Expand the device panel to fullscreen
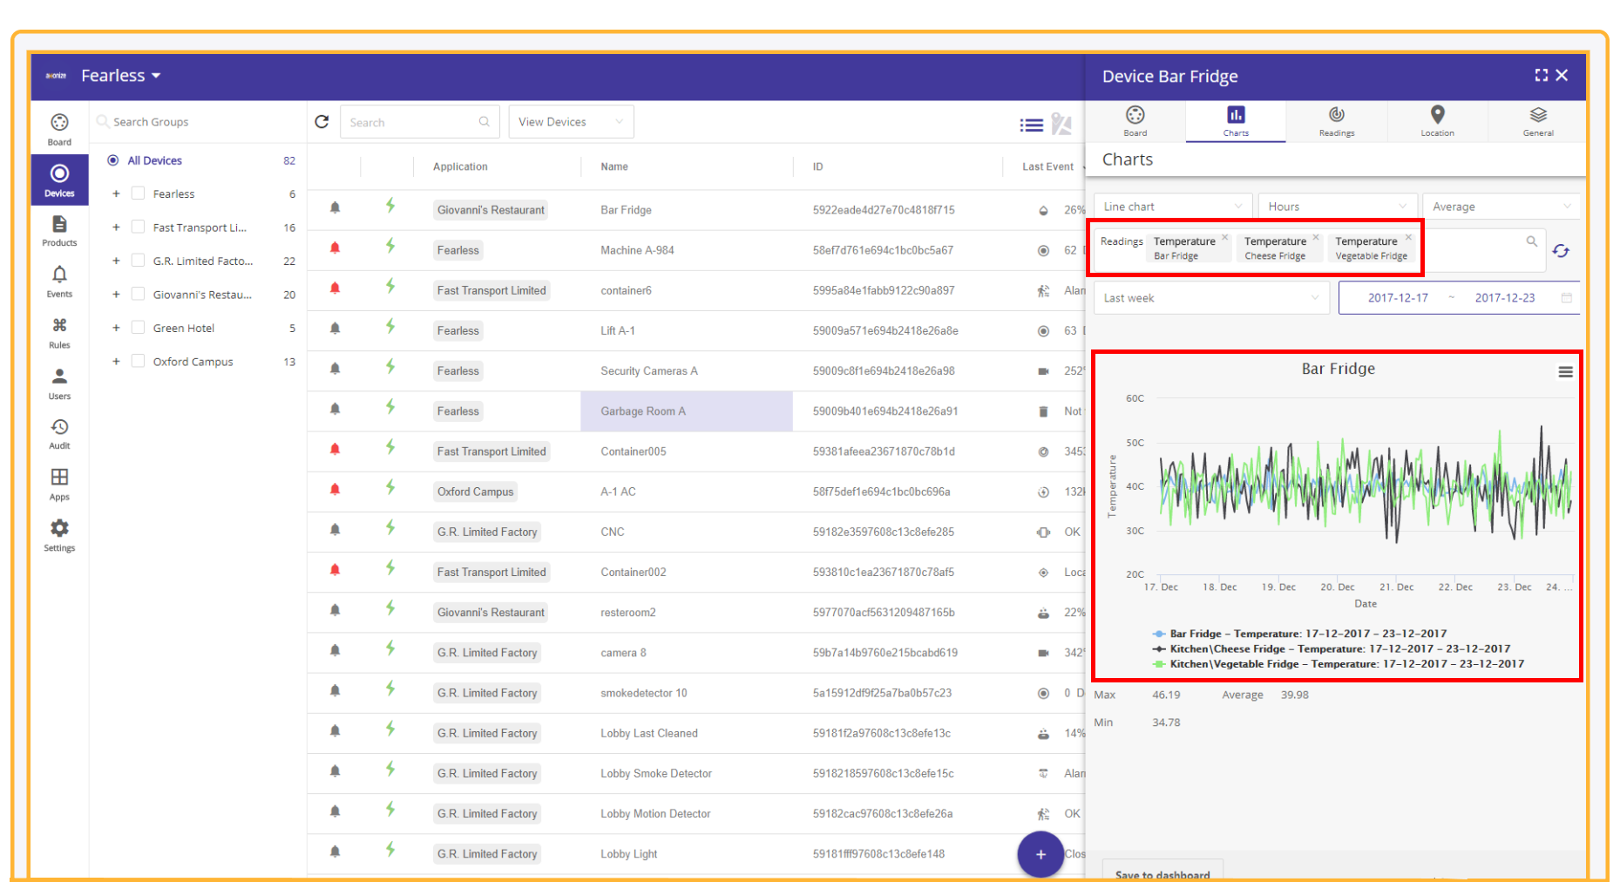Viewport: 1620px width, 882px height. [x=1541, y=75]
